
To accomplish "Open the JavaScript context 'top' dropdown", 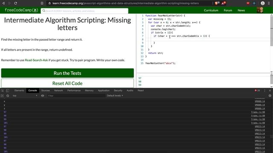I will (x=25, y=96).
